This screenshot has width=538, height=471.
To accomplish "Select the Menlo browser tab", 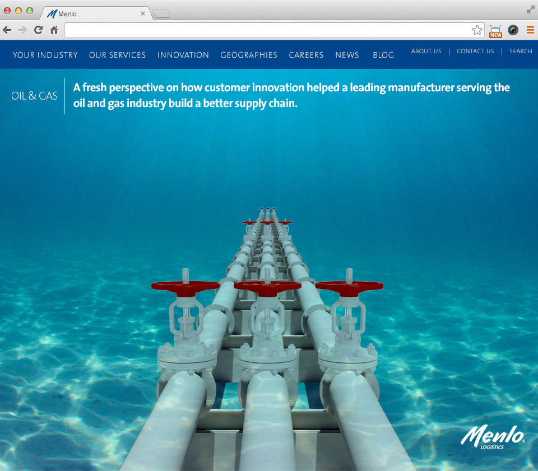I will (x=96, y=13).
